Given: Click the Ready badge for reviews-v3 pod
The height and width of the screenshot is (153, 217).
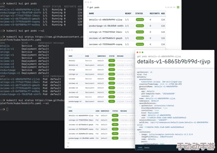Looking at the screenshot, I should pos(115,134).
